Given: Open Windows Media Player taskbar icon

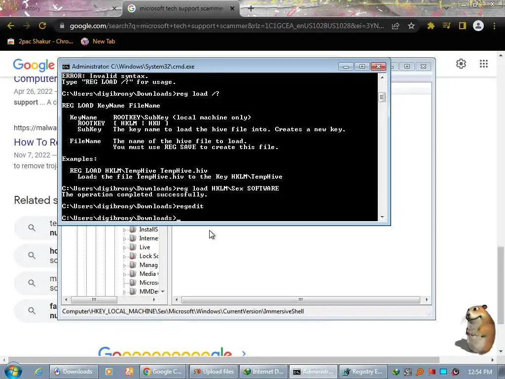Looking at the screenshot, I should point(109,372).
